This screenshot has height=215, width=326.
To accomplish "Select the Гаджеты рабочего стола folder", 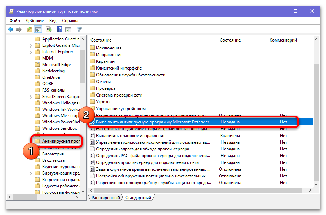I will point(57,186).
